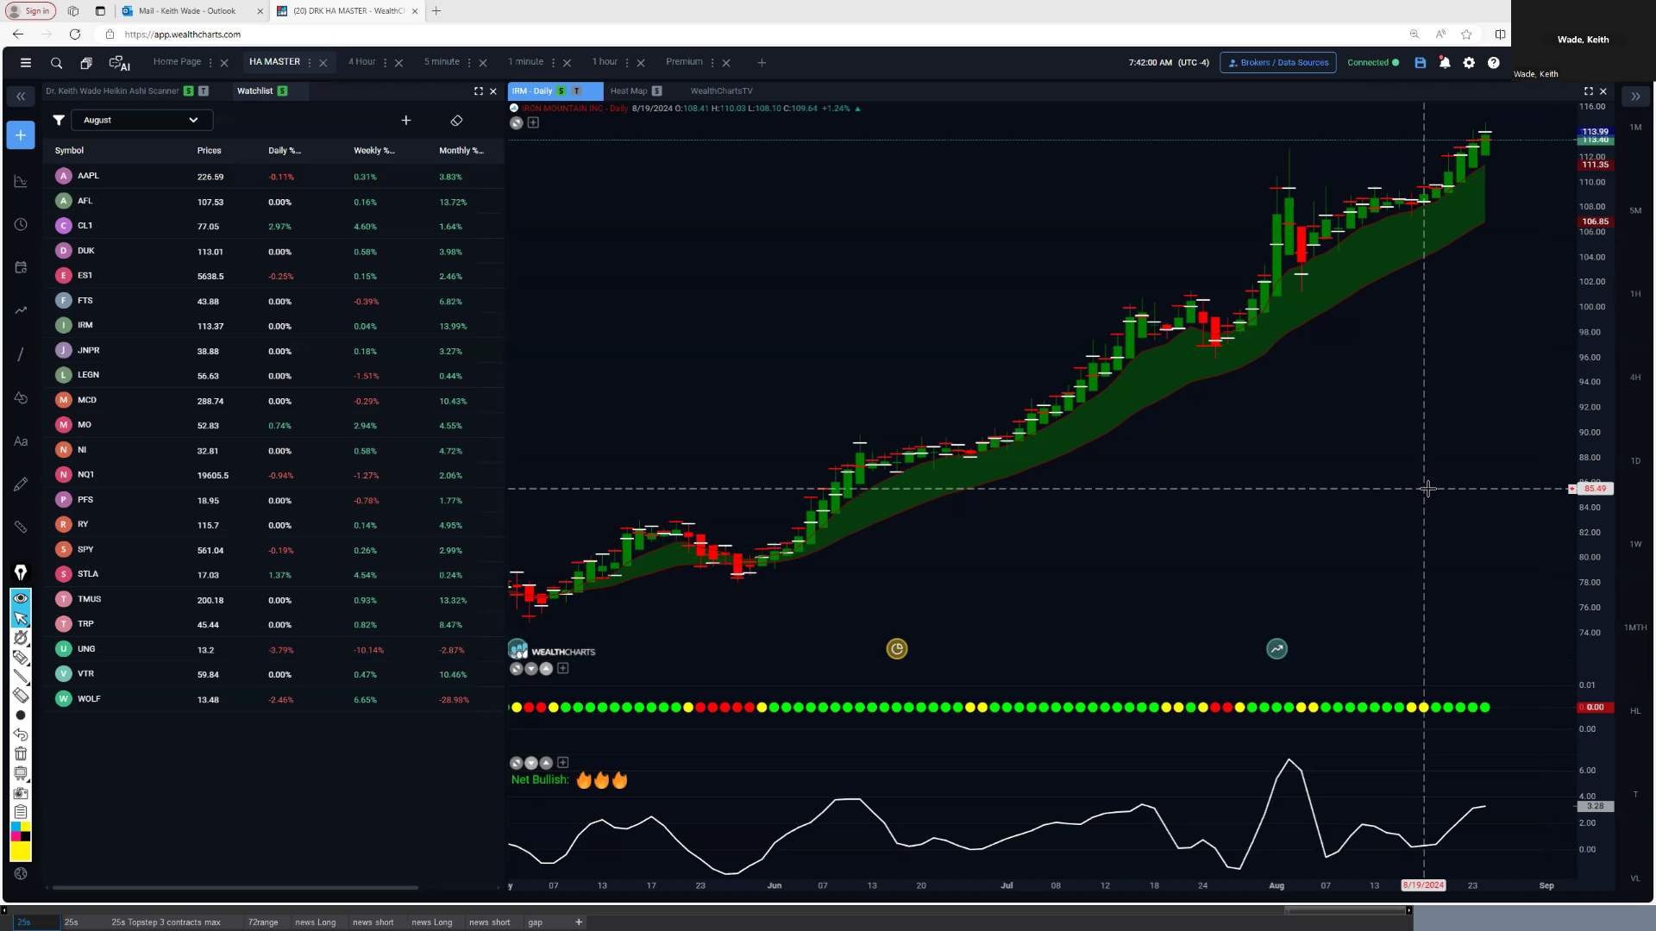Click the undo curved arrow tool
1656x931 pixels.
pos(21,734)
